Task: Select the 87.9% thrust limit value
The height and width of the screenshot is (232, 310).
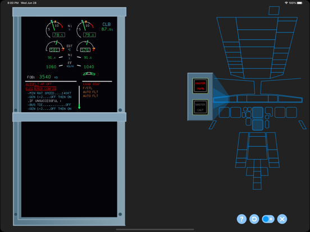Action: pyautogui.click(x=107, y=29)
